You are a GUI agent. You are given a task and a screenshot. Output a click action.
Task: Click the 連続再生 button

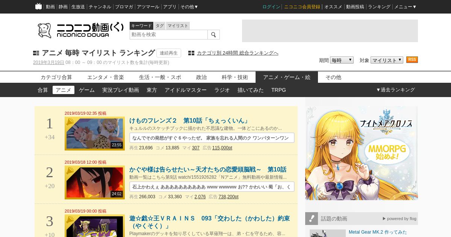(169, 53)
